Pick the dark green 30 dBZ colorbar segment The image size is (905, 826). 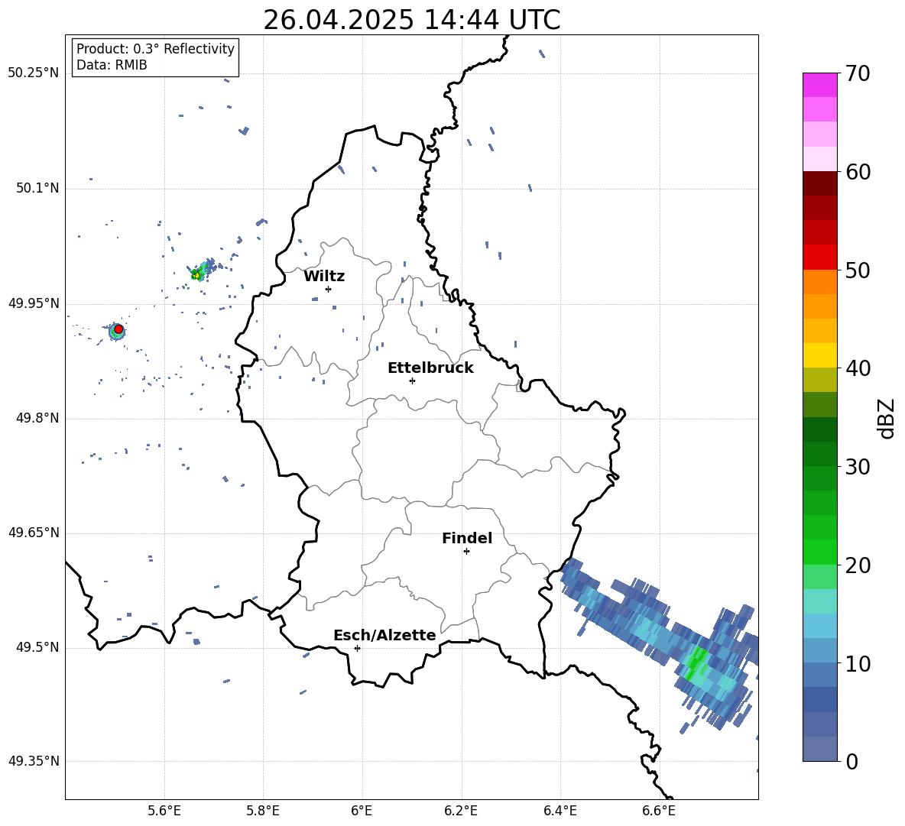819,454
